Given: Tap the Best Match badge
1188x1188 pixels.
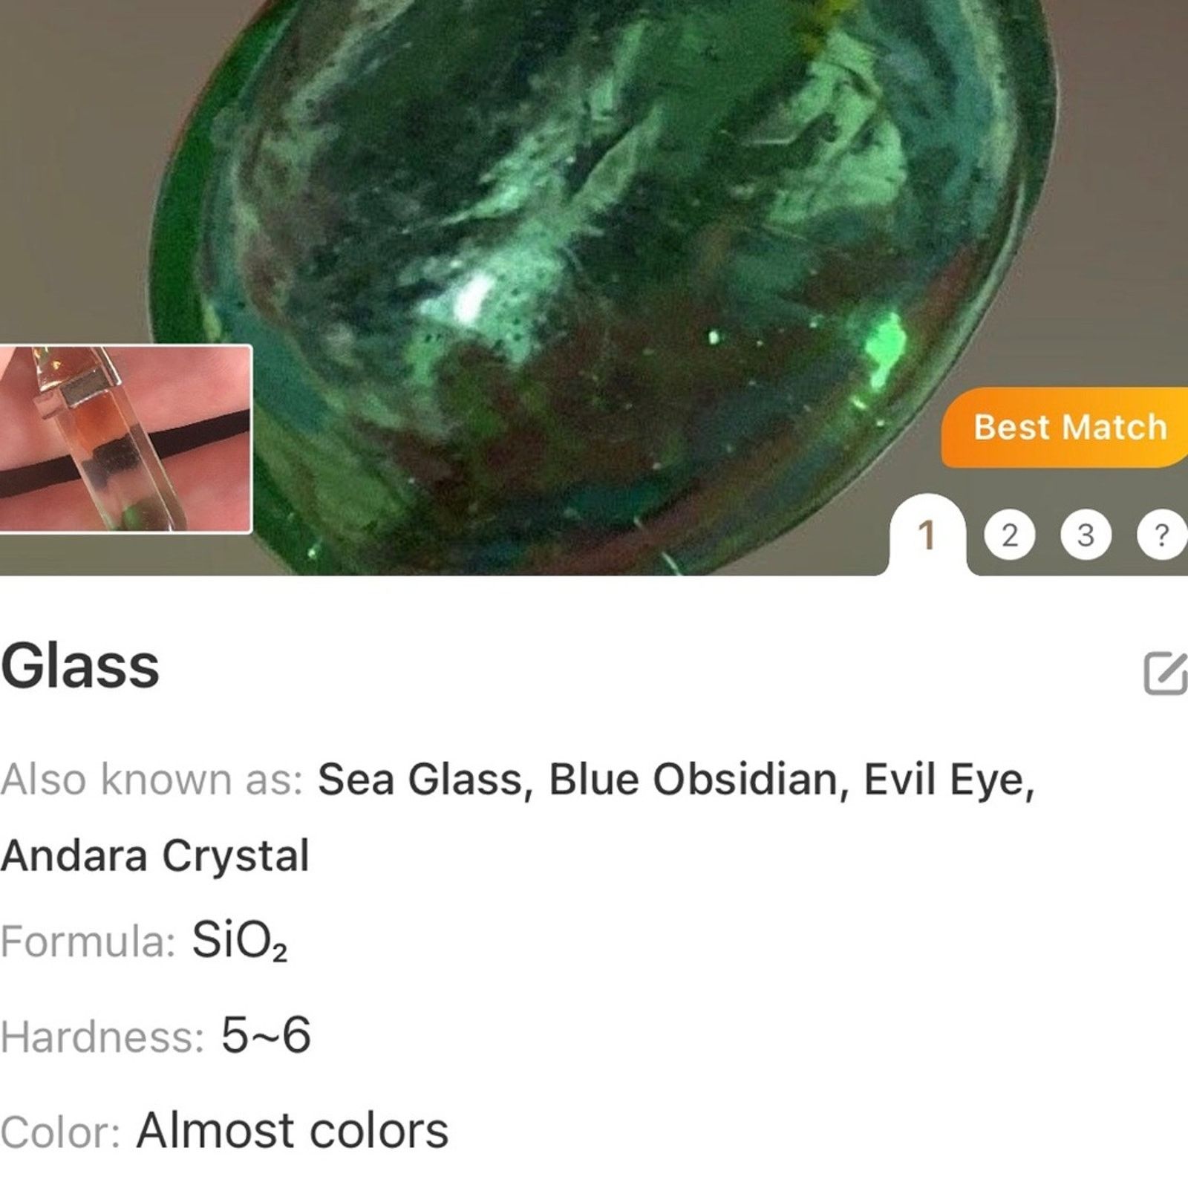Looking at the screenshot, I should [1065, 427].
